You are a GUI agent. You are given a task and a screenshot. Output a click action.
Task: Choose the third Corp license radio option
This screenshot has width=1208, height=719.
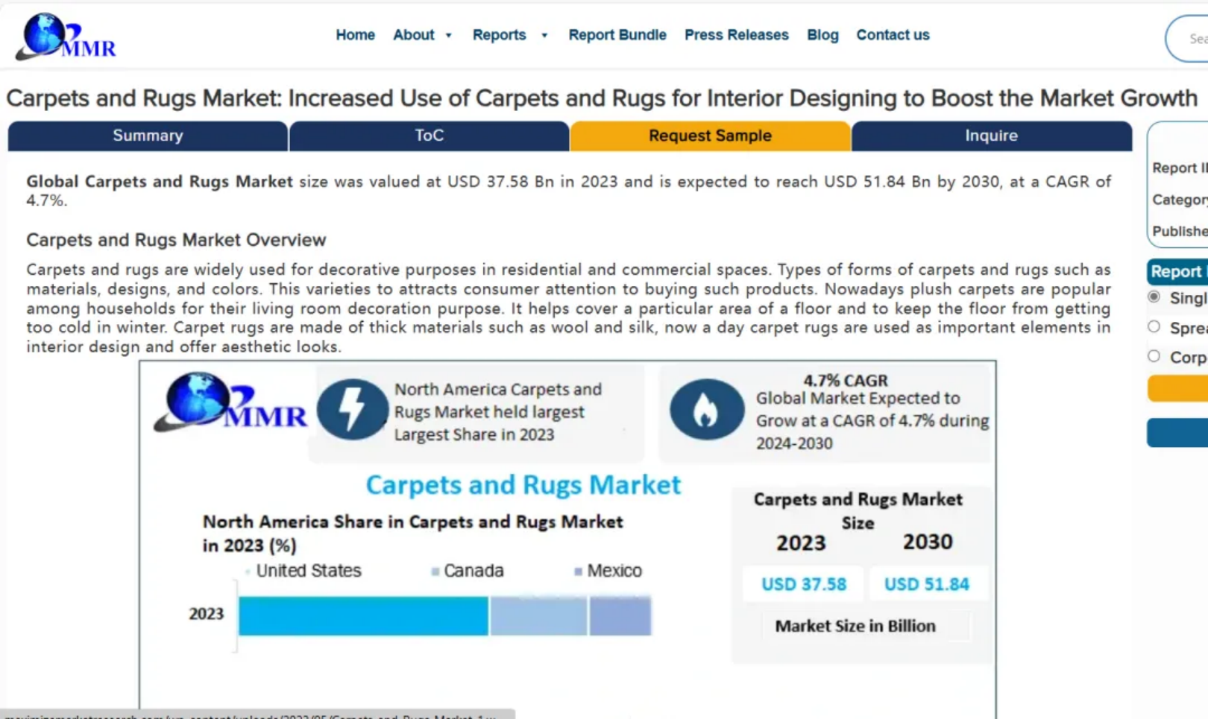(x=1154, y=357)
